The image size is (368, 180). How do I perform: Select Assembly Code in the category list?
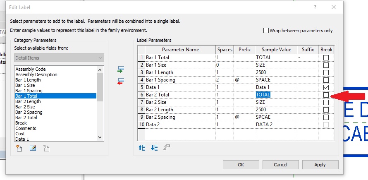pos(31,69)
